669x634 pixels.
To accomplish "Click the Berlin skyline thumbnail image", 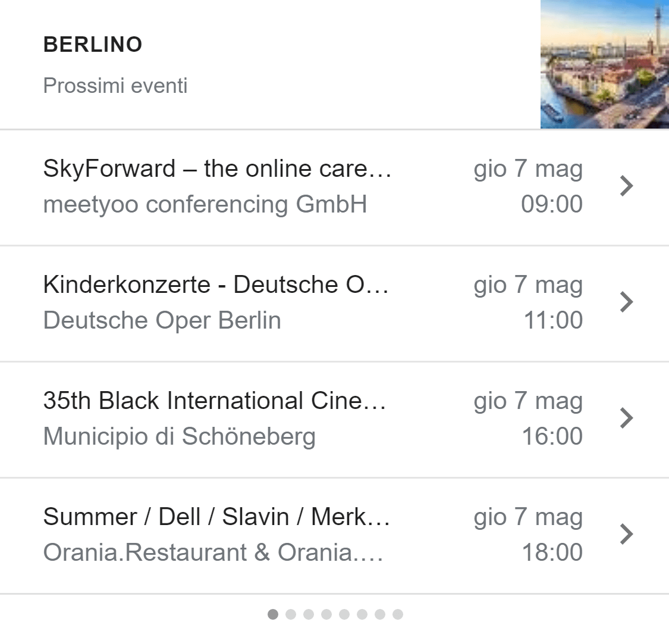I will coord(605,64).
